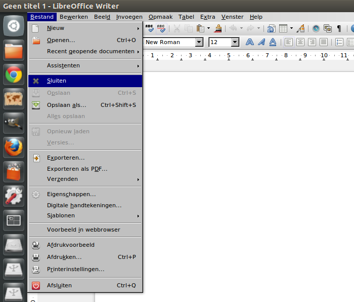Launch Google Chrome from the launcher
The width and height of the screenshot is (354, 302).
click(14, 74)
